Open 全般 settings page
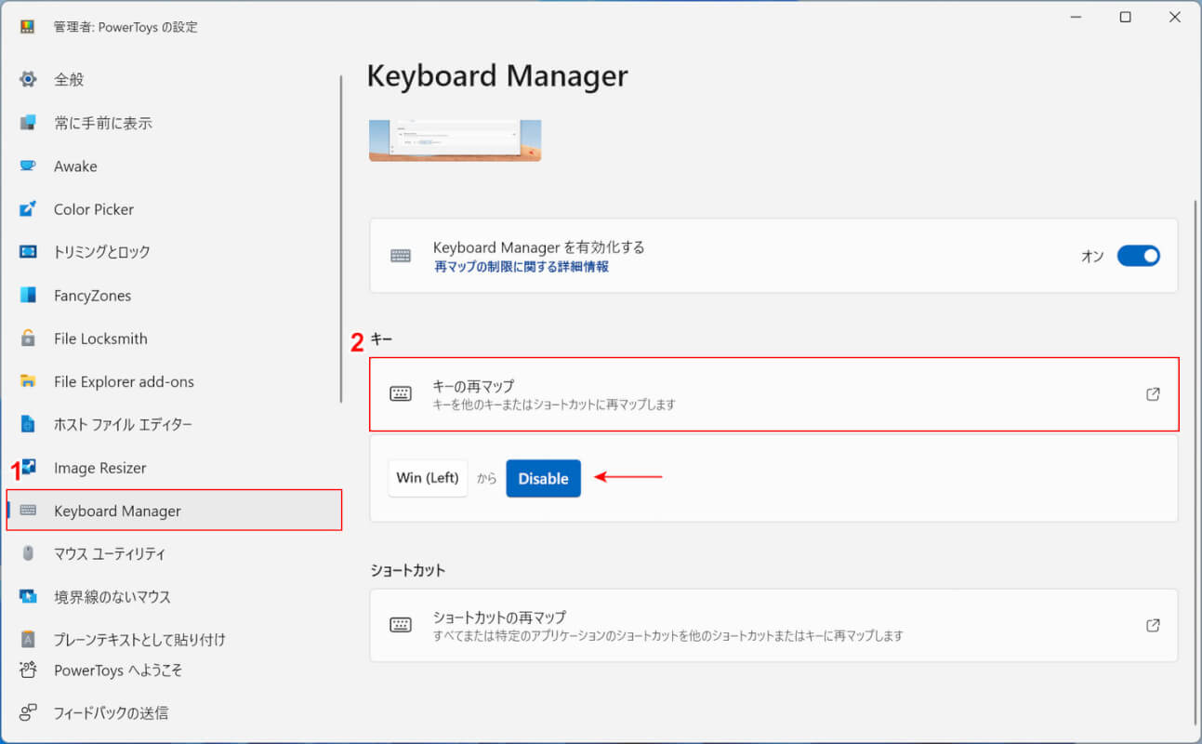Image resolution: width=1202 pixels, height=744 pixels. (174, 79)
